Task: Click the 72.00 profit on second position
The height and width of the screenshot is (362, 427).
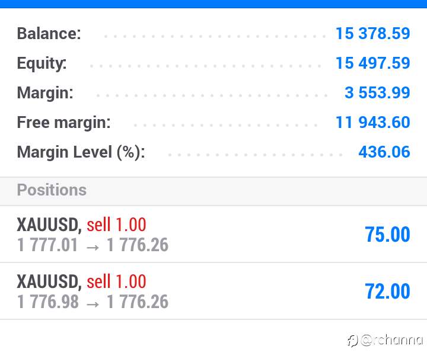Action: pos(387,291)
